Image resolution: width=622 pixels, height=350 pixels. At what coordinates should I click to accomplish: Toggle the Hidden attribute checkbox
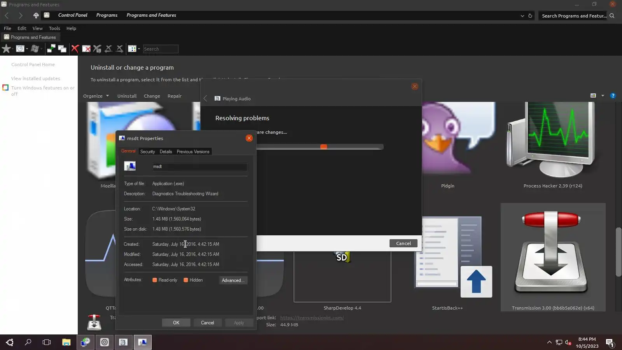186,280
